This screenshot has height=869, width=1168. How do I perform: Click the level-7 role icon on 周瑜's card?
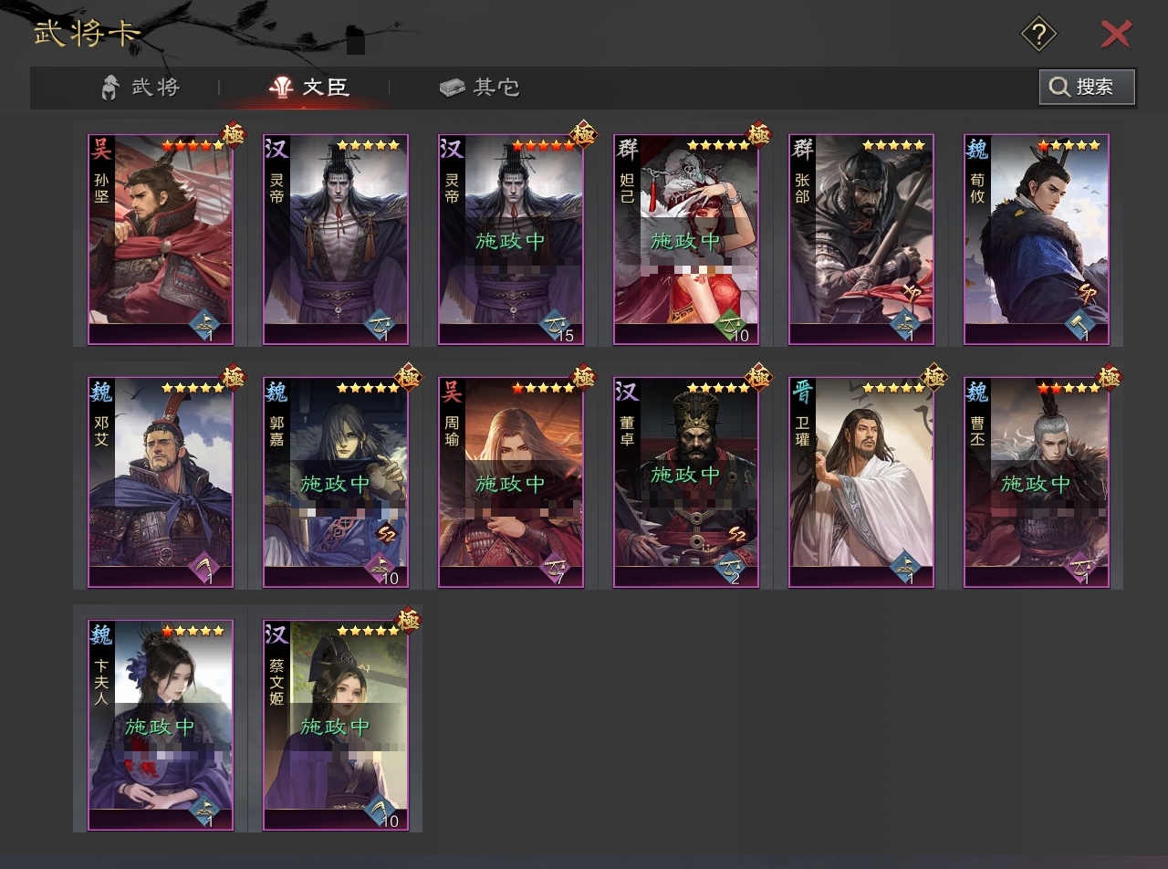(x=556, y=567)
